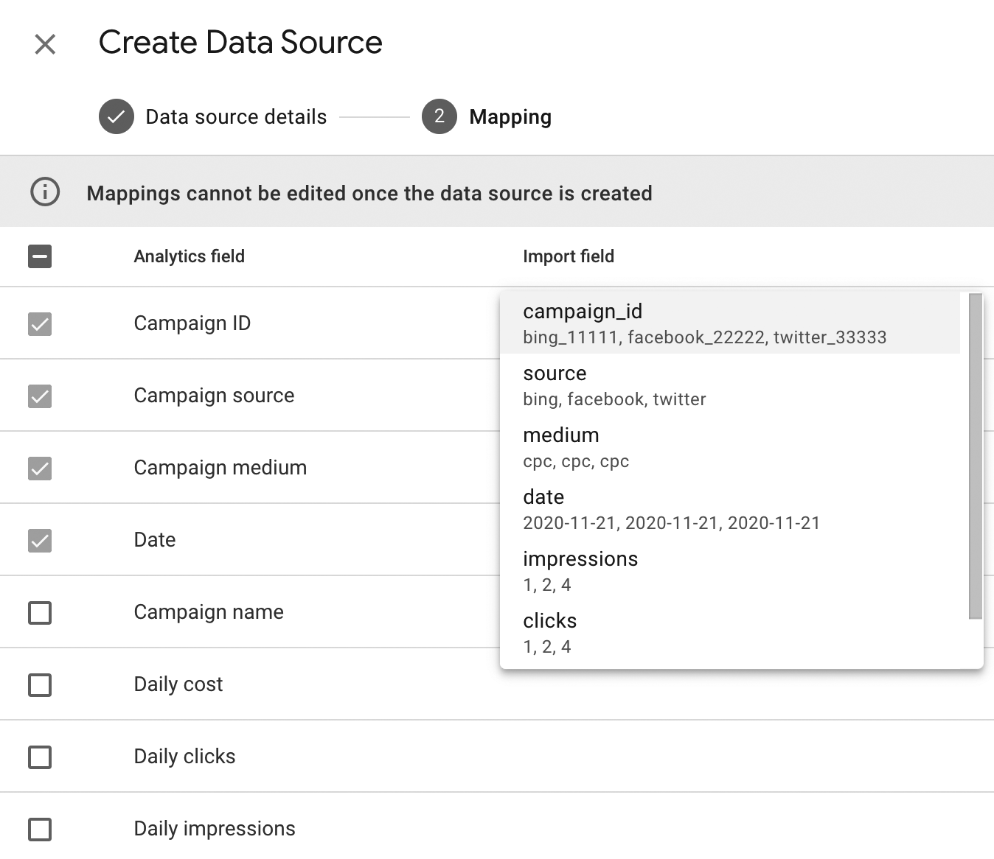Click the select-all checkbox in the header row
This screenshot has width=994, height=859.
pyautogui.click(x=39, y=256)
